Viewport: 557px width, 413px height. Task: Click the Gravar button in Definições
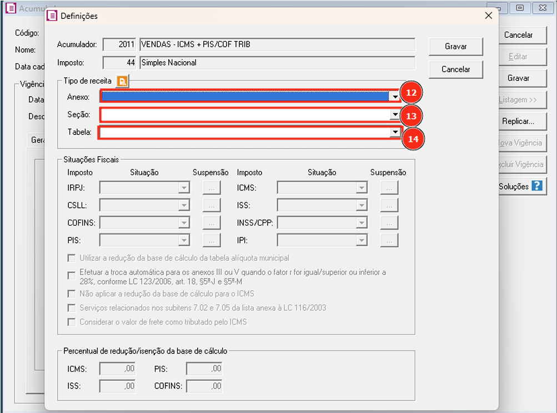[455, 47]
